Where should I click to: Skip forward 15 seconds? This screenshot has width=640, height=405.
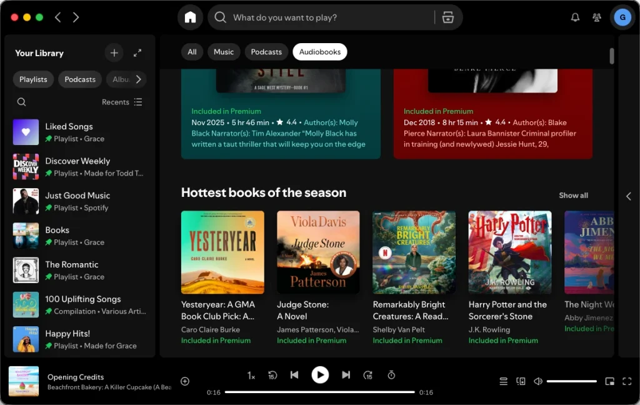point(367,375)
